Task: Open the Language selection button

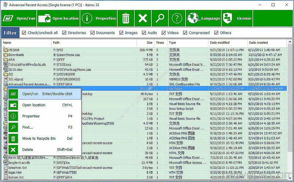Action: pos(203,18)
